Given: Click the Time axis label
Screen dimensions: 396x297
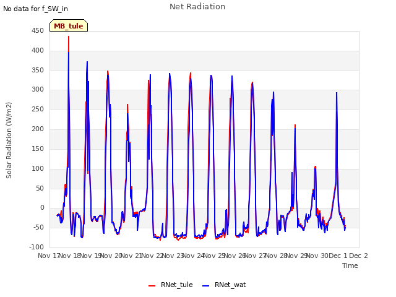Looking at the screenshot, I should point(350,265).
